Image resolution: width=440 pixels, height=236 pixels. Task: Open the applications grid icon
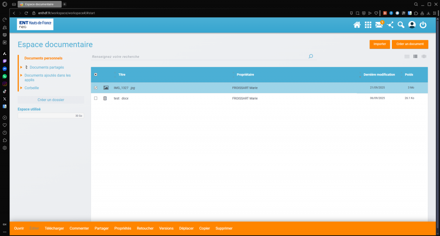click(x=368, y=25)
